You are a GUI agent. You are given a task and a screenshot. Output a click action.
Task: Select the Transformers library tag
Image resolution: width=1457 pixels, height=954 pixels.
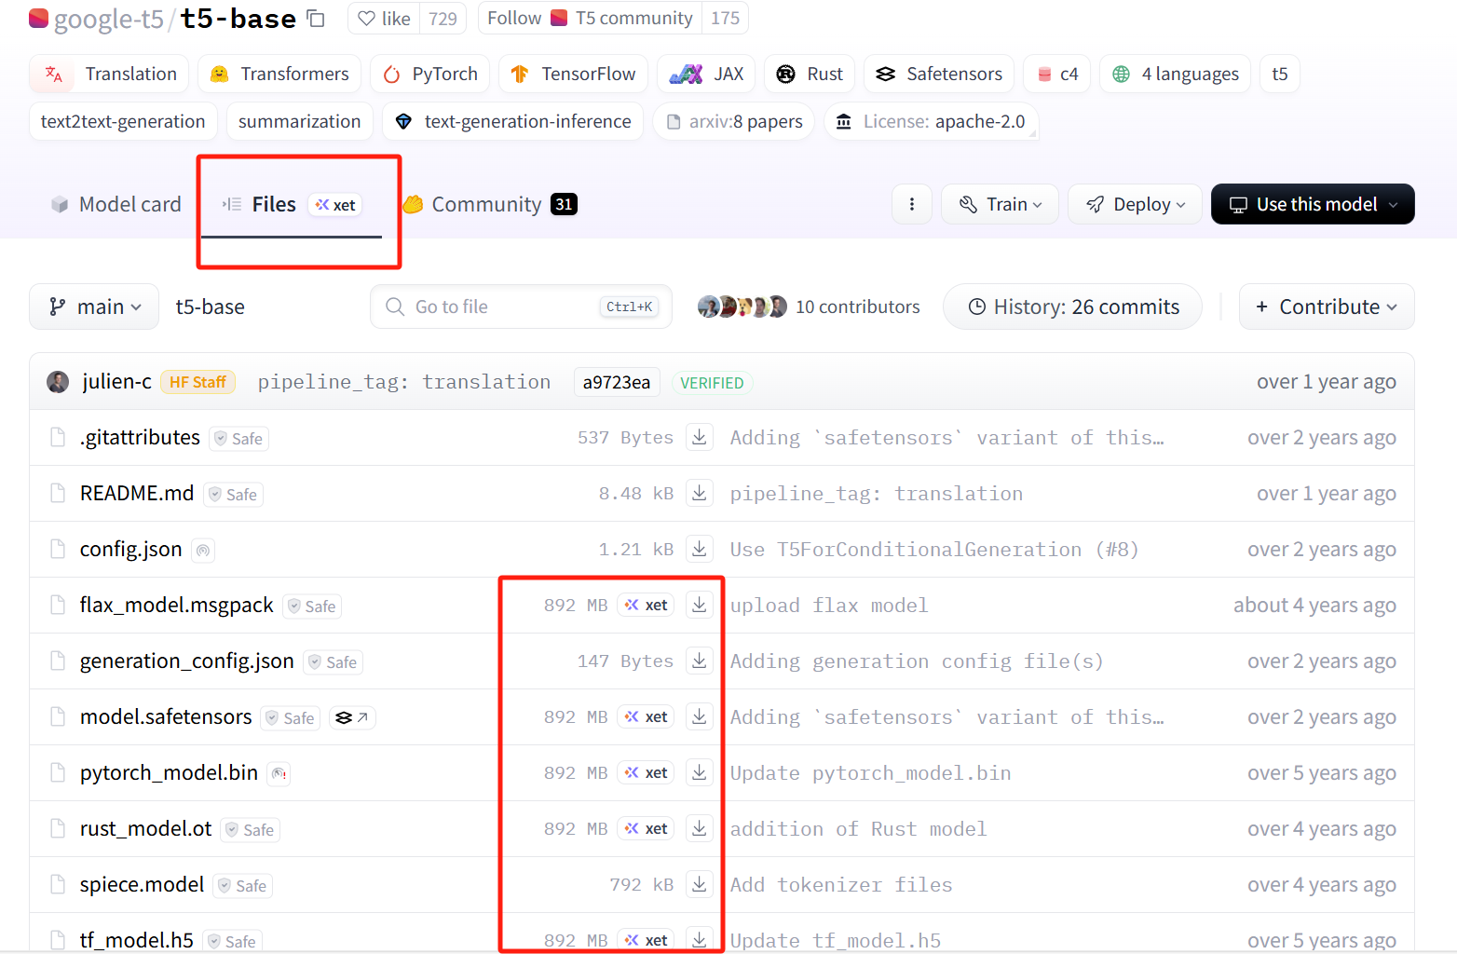coord(279,74)
